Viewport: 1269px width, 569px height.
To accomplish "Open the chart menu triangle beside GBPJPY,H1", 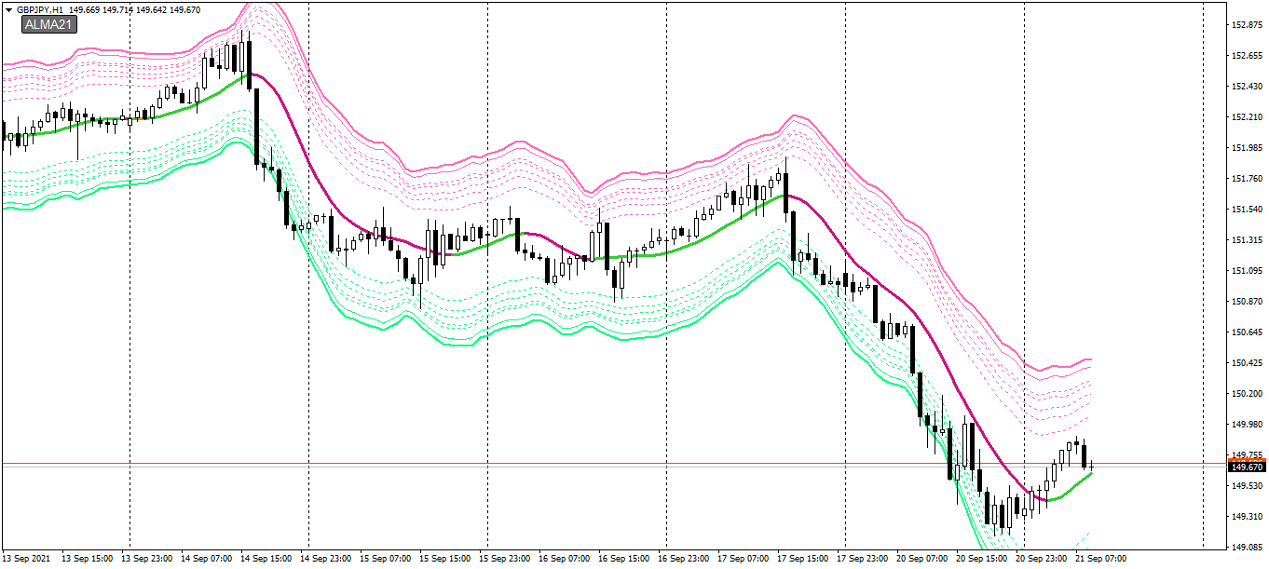I will click(x=8, y=9).
